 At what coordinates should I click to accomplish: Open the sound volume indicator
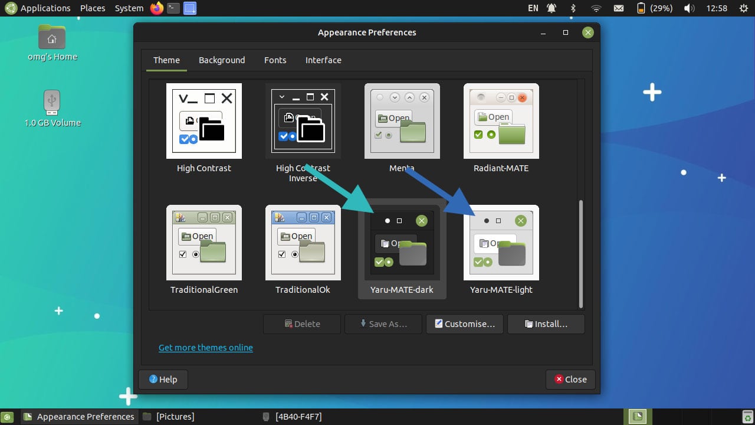(x=689, y=8)
